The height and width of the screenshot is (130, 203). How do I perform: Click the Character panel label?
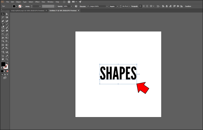pyautogui.click(x=82, y=6)
